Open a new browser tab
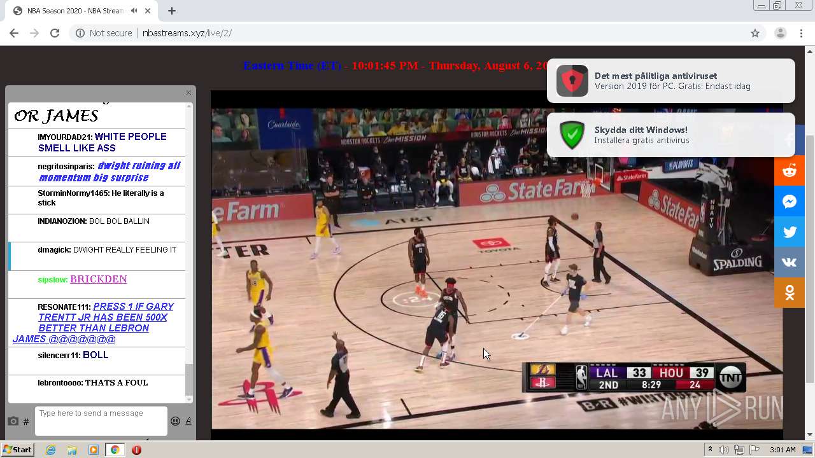 pyautogui.click(x=171, y=11)
